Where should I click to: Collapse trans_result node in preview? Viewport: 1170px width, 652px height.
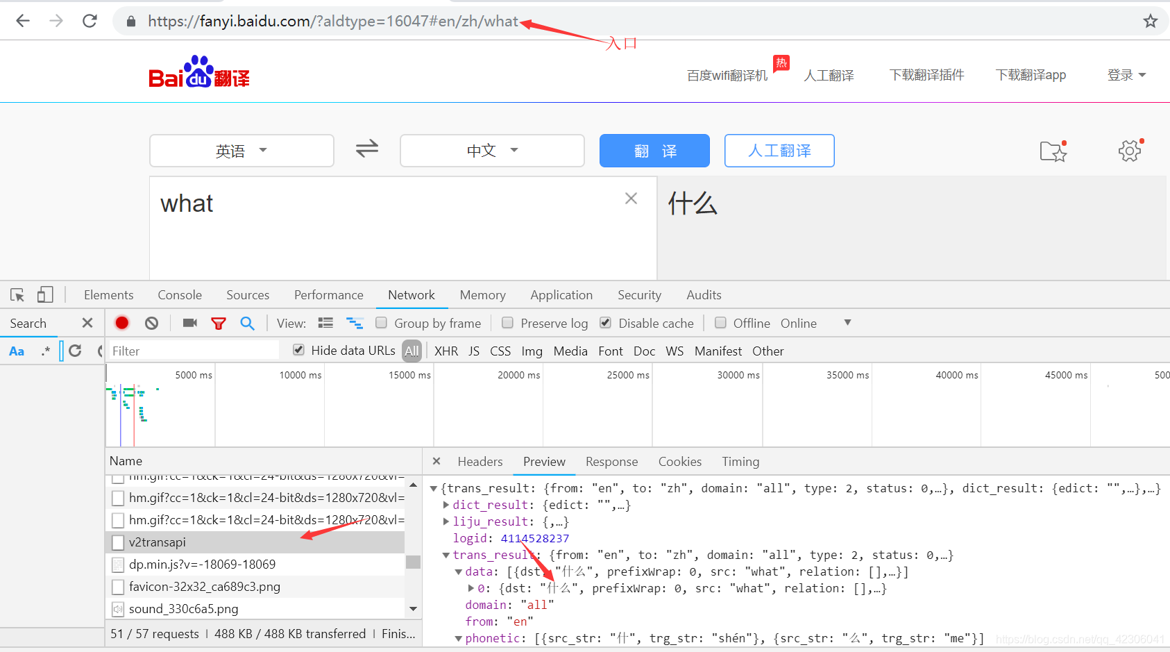(446, 555)
